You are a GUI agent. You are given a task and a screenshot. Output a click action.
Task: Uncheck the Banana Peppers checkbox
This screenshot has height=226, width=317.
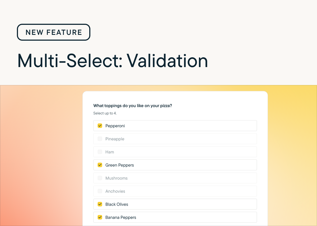(100, 217)
